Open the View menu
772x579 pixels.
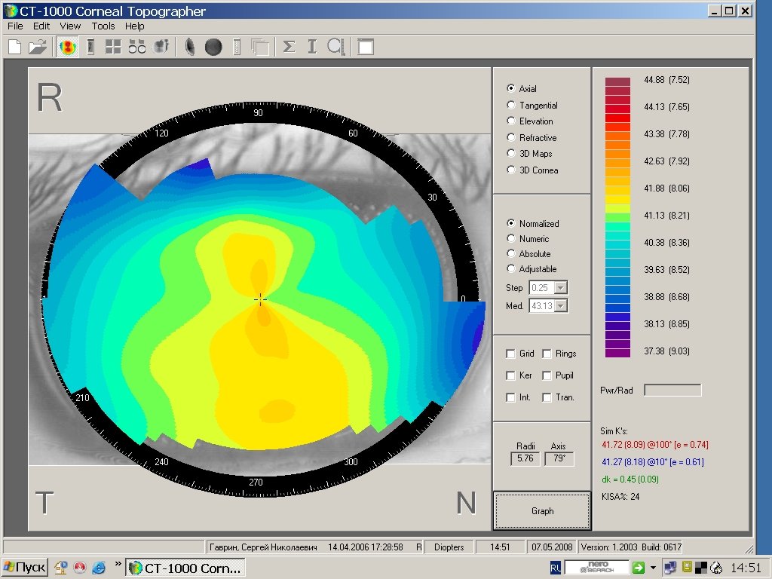(x=70, y=26)
